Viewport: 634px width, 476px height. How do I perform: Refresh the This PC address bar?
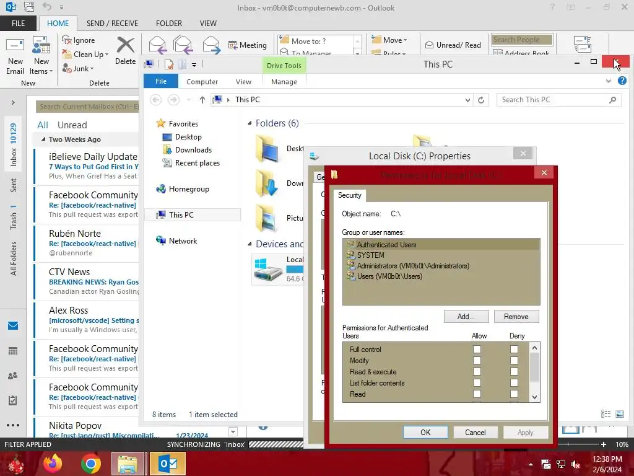pyautogui.click(x=481, y=100)
